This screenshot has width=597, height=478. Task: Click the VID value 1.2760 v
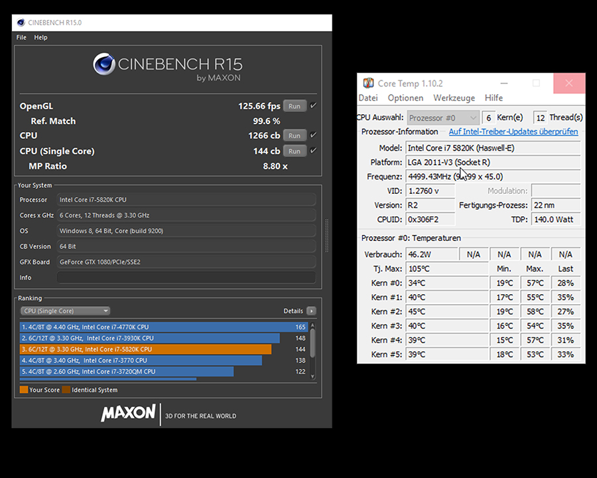(x=431, y=191)
